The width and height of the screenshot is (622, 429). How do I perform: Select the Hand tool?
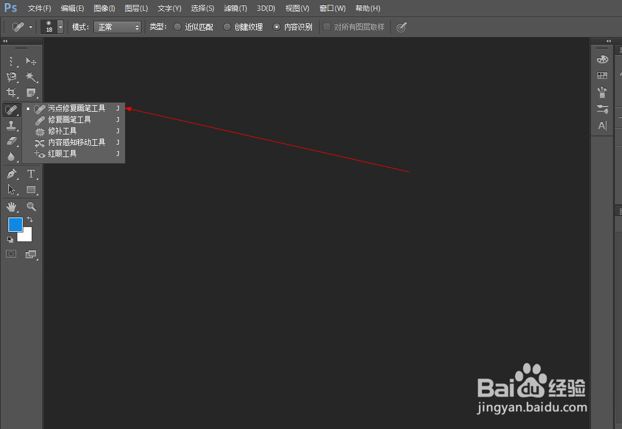(x=11, y=206)
